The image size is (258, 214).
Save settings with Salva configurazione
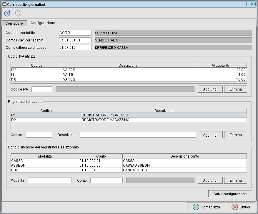click(x=230, y=194)
